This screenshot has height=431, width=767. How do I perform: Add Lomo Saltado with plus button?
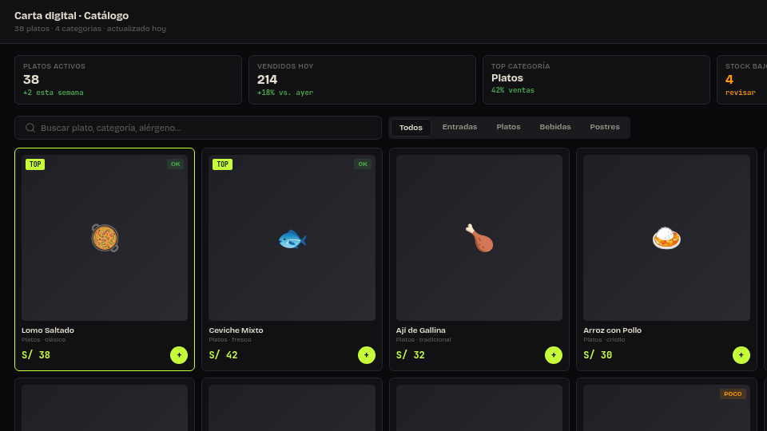point(179,355)
